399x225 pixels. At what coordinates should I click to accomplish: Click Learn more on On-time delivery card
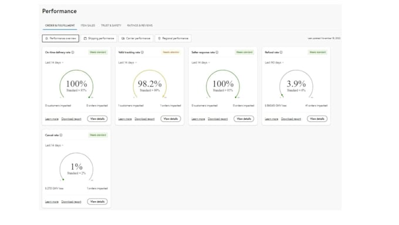pos(52,119)
